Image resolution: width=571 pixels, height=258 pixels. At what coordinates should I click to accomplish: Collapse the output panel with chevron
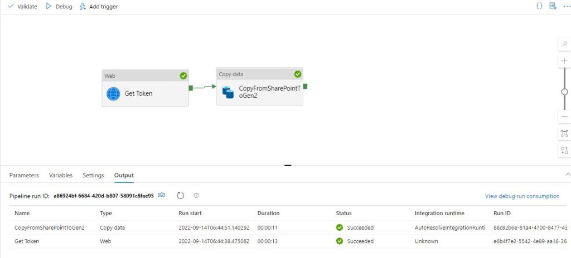(x=567, y=175)
